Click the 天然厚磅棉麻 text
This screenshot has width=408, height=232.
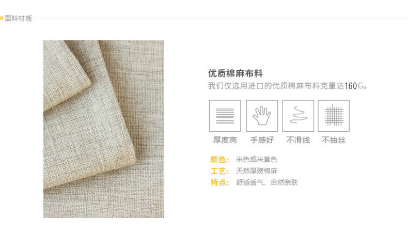[x=257, y=171]
